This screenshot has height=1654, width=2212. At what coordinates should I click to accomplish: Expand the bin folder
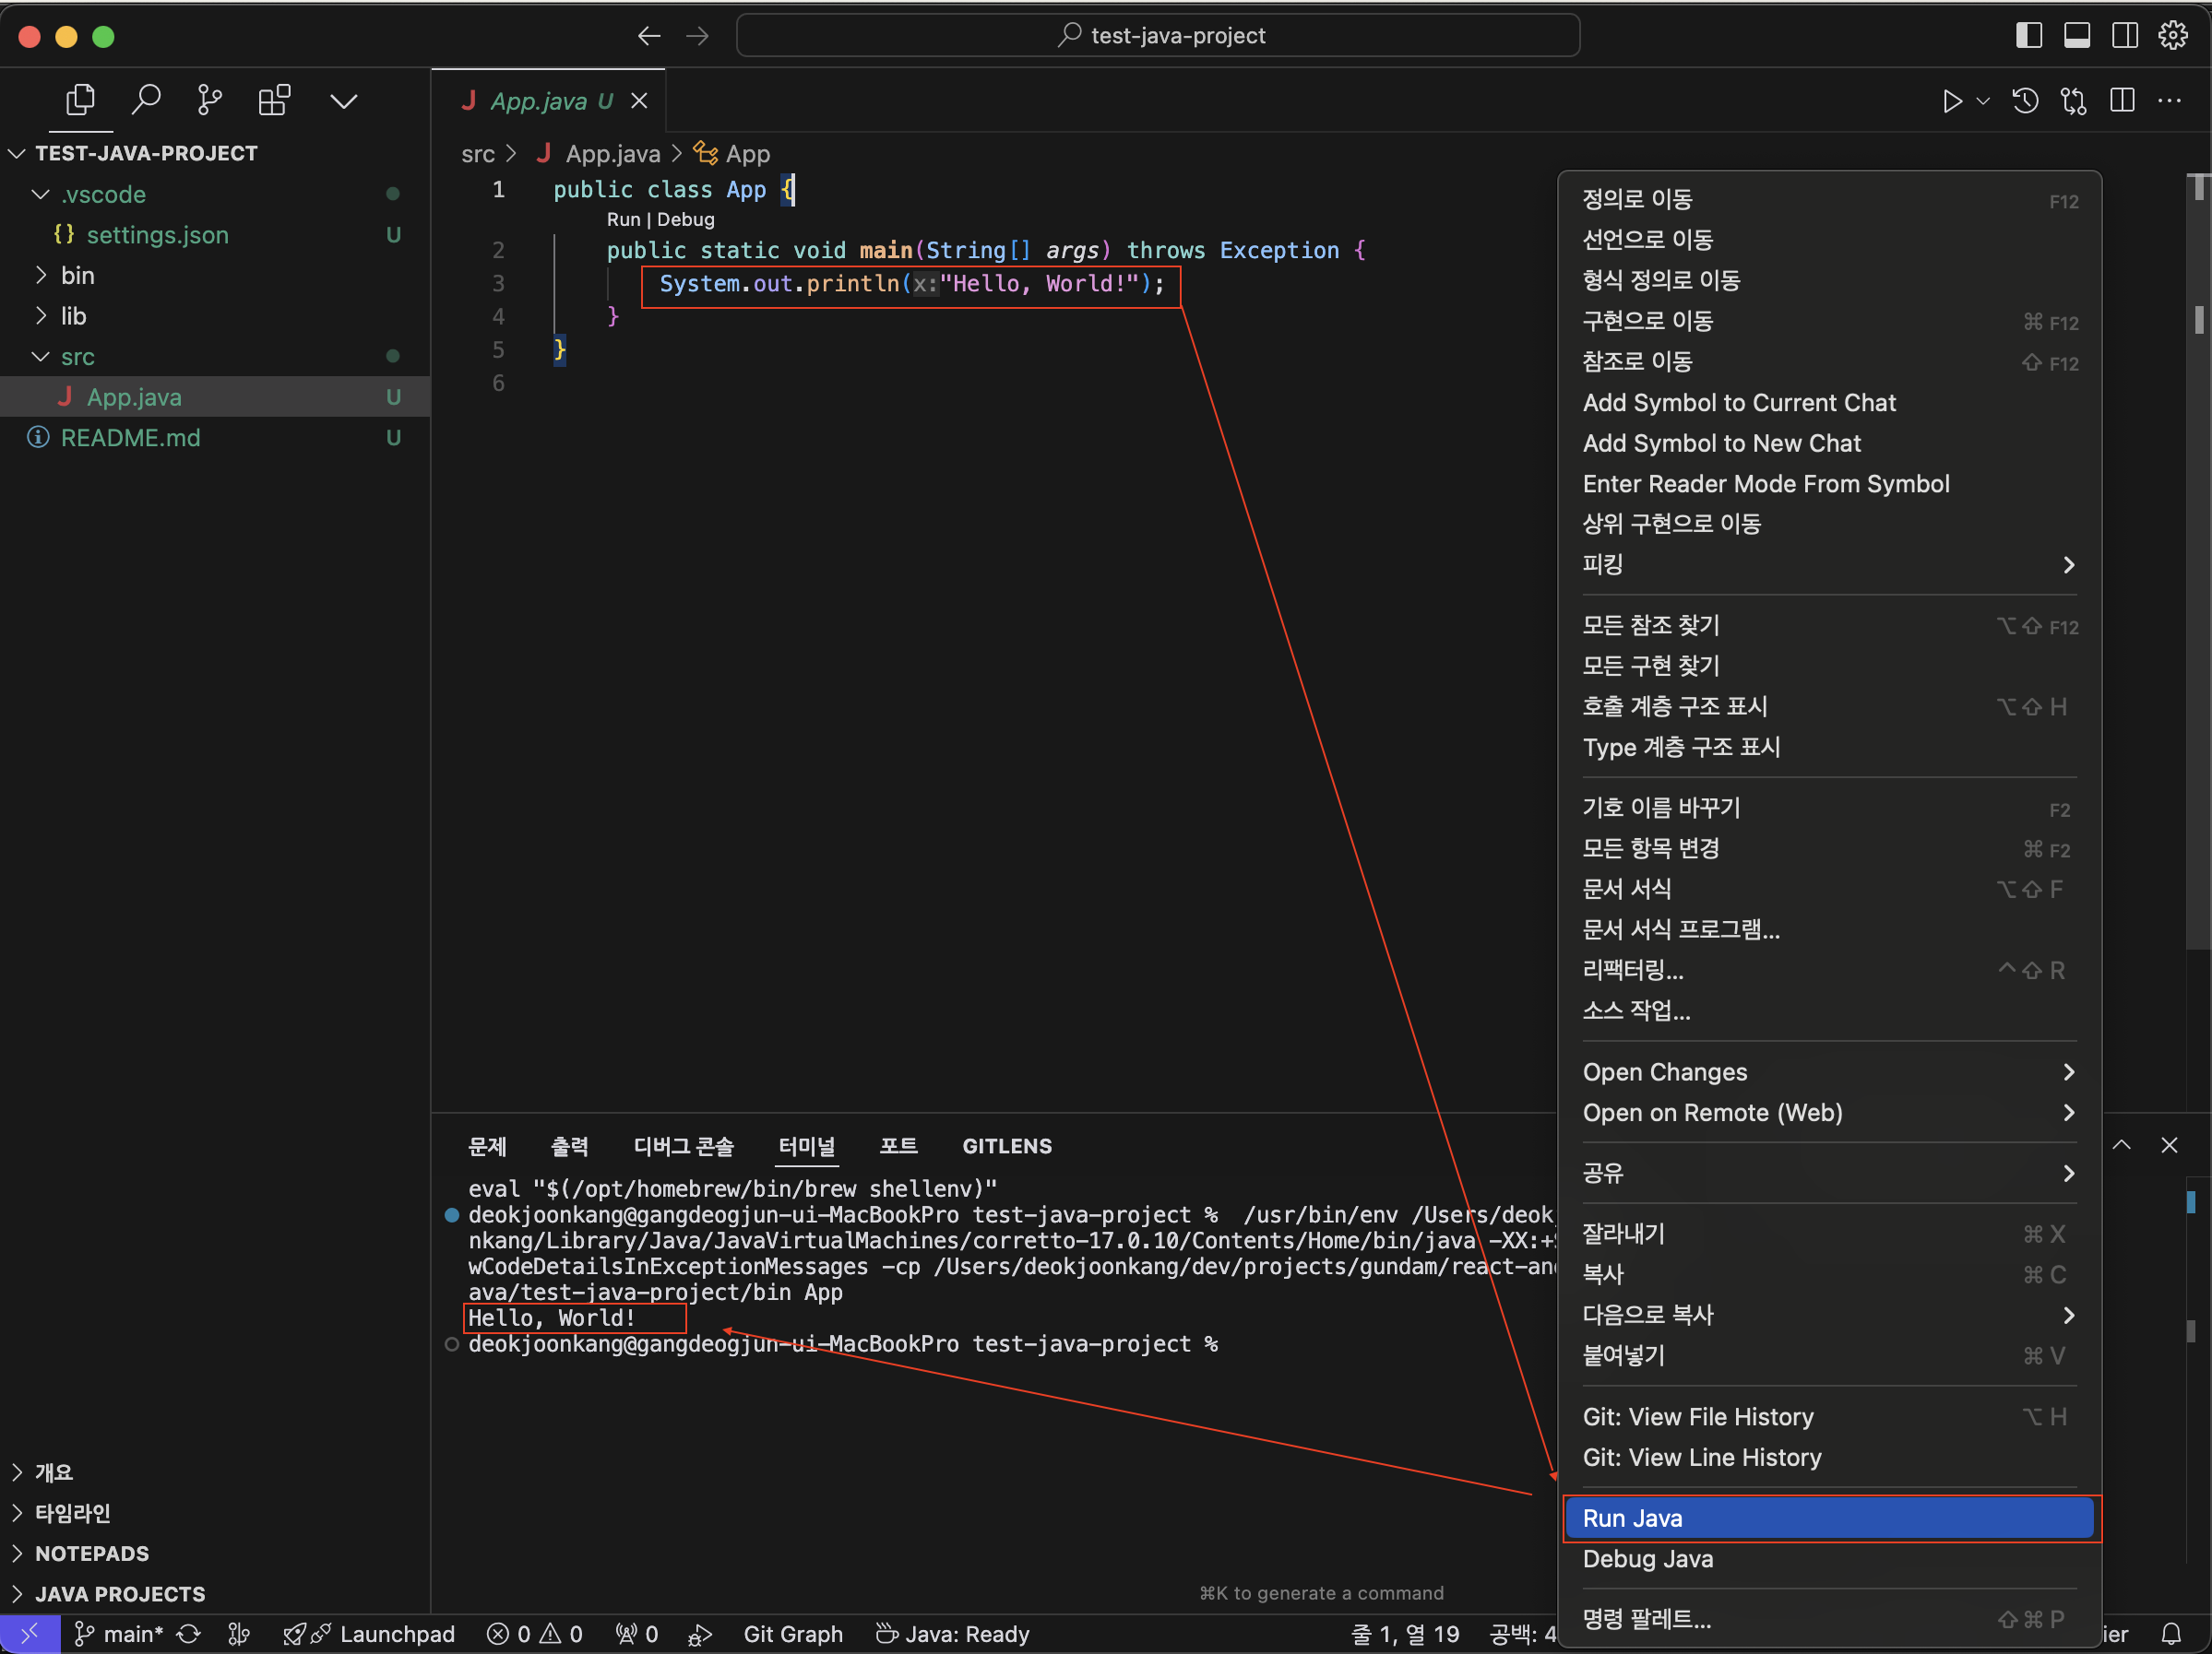click(77, 276)
